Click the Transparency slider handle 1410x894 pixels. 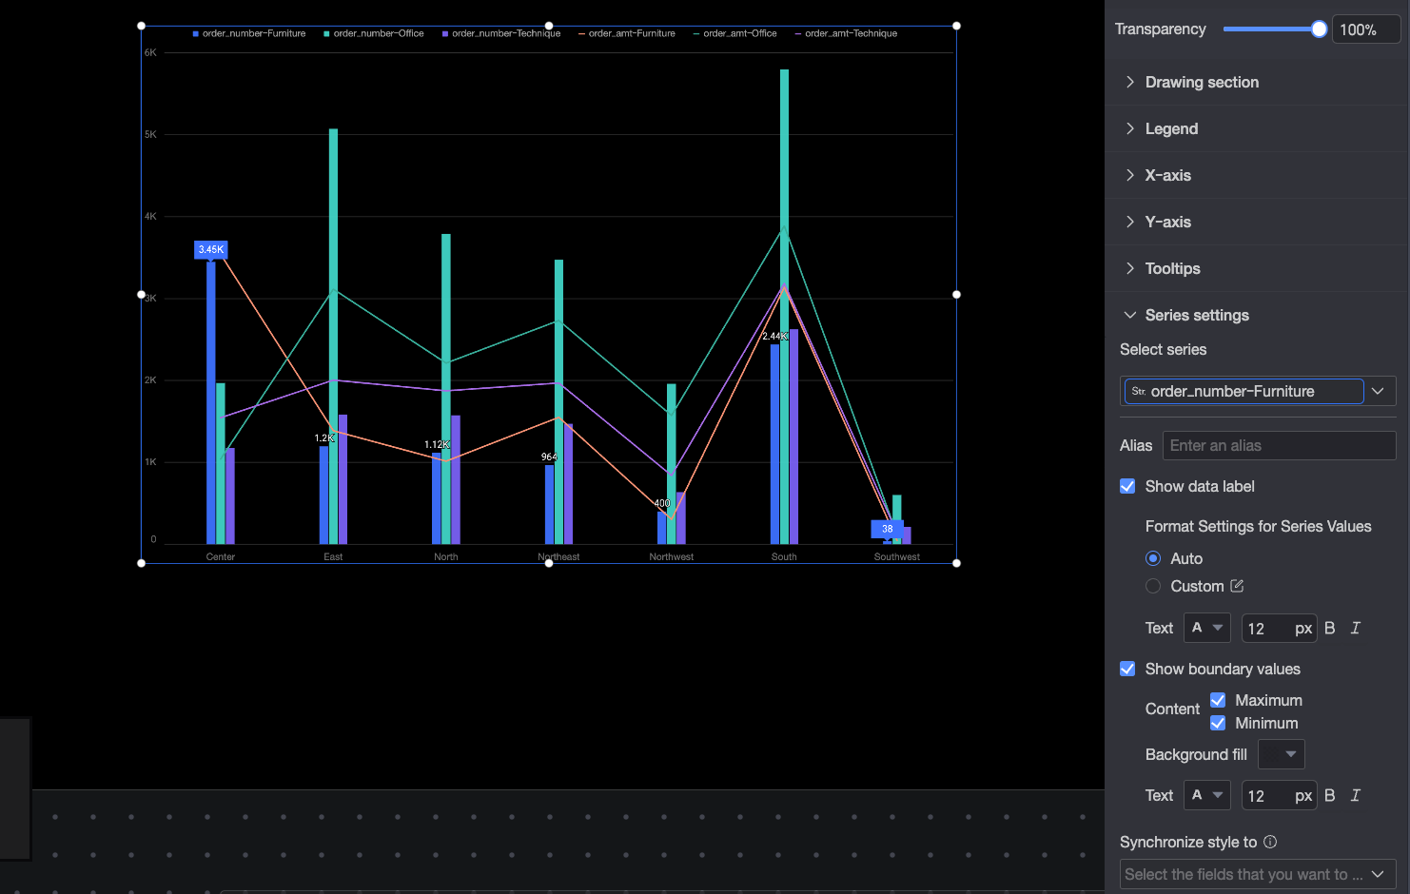1319,29
